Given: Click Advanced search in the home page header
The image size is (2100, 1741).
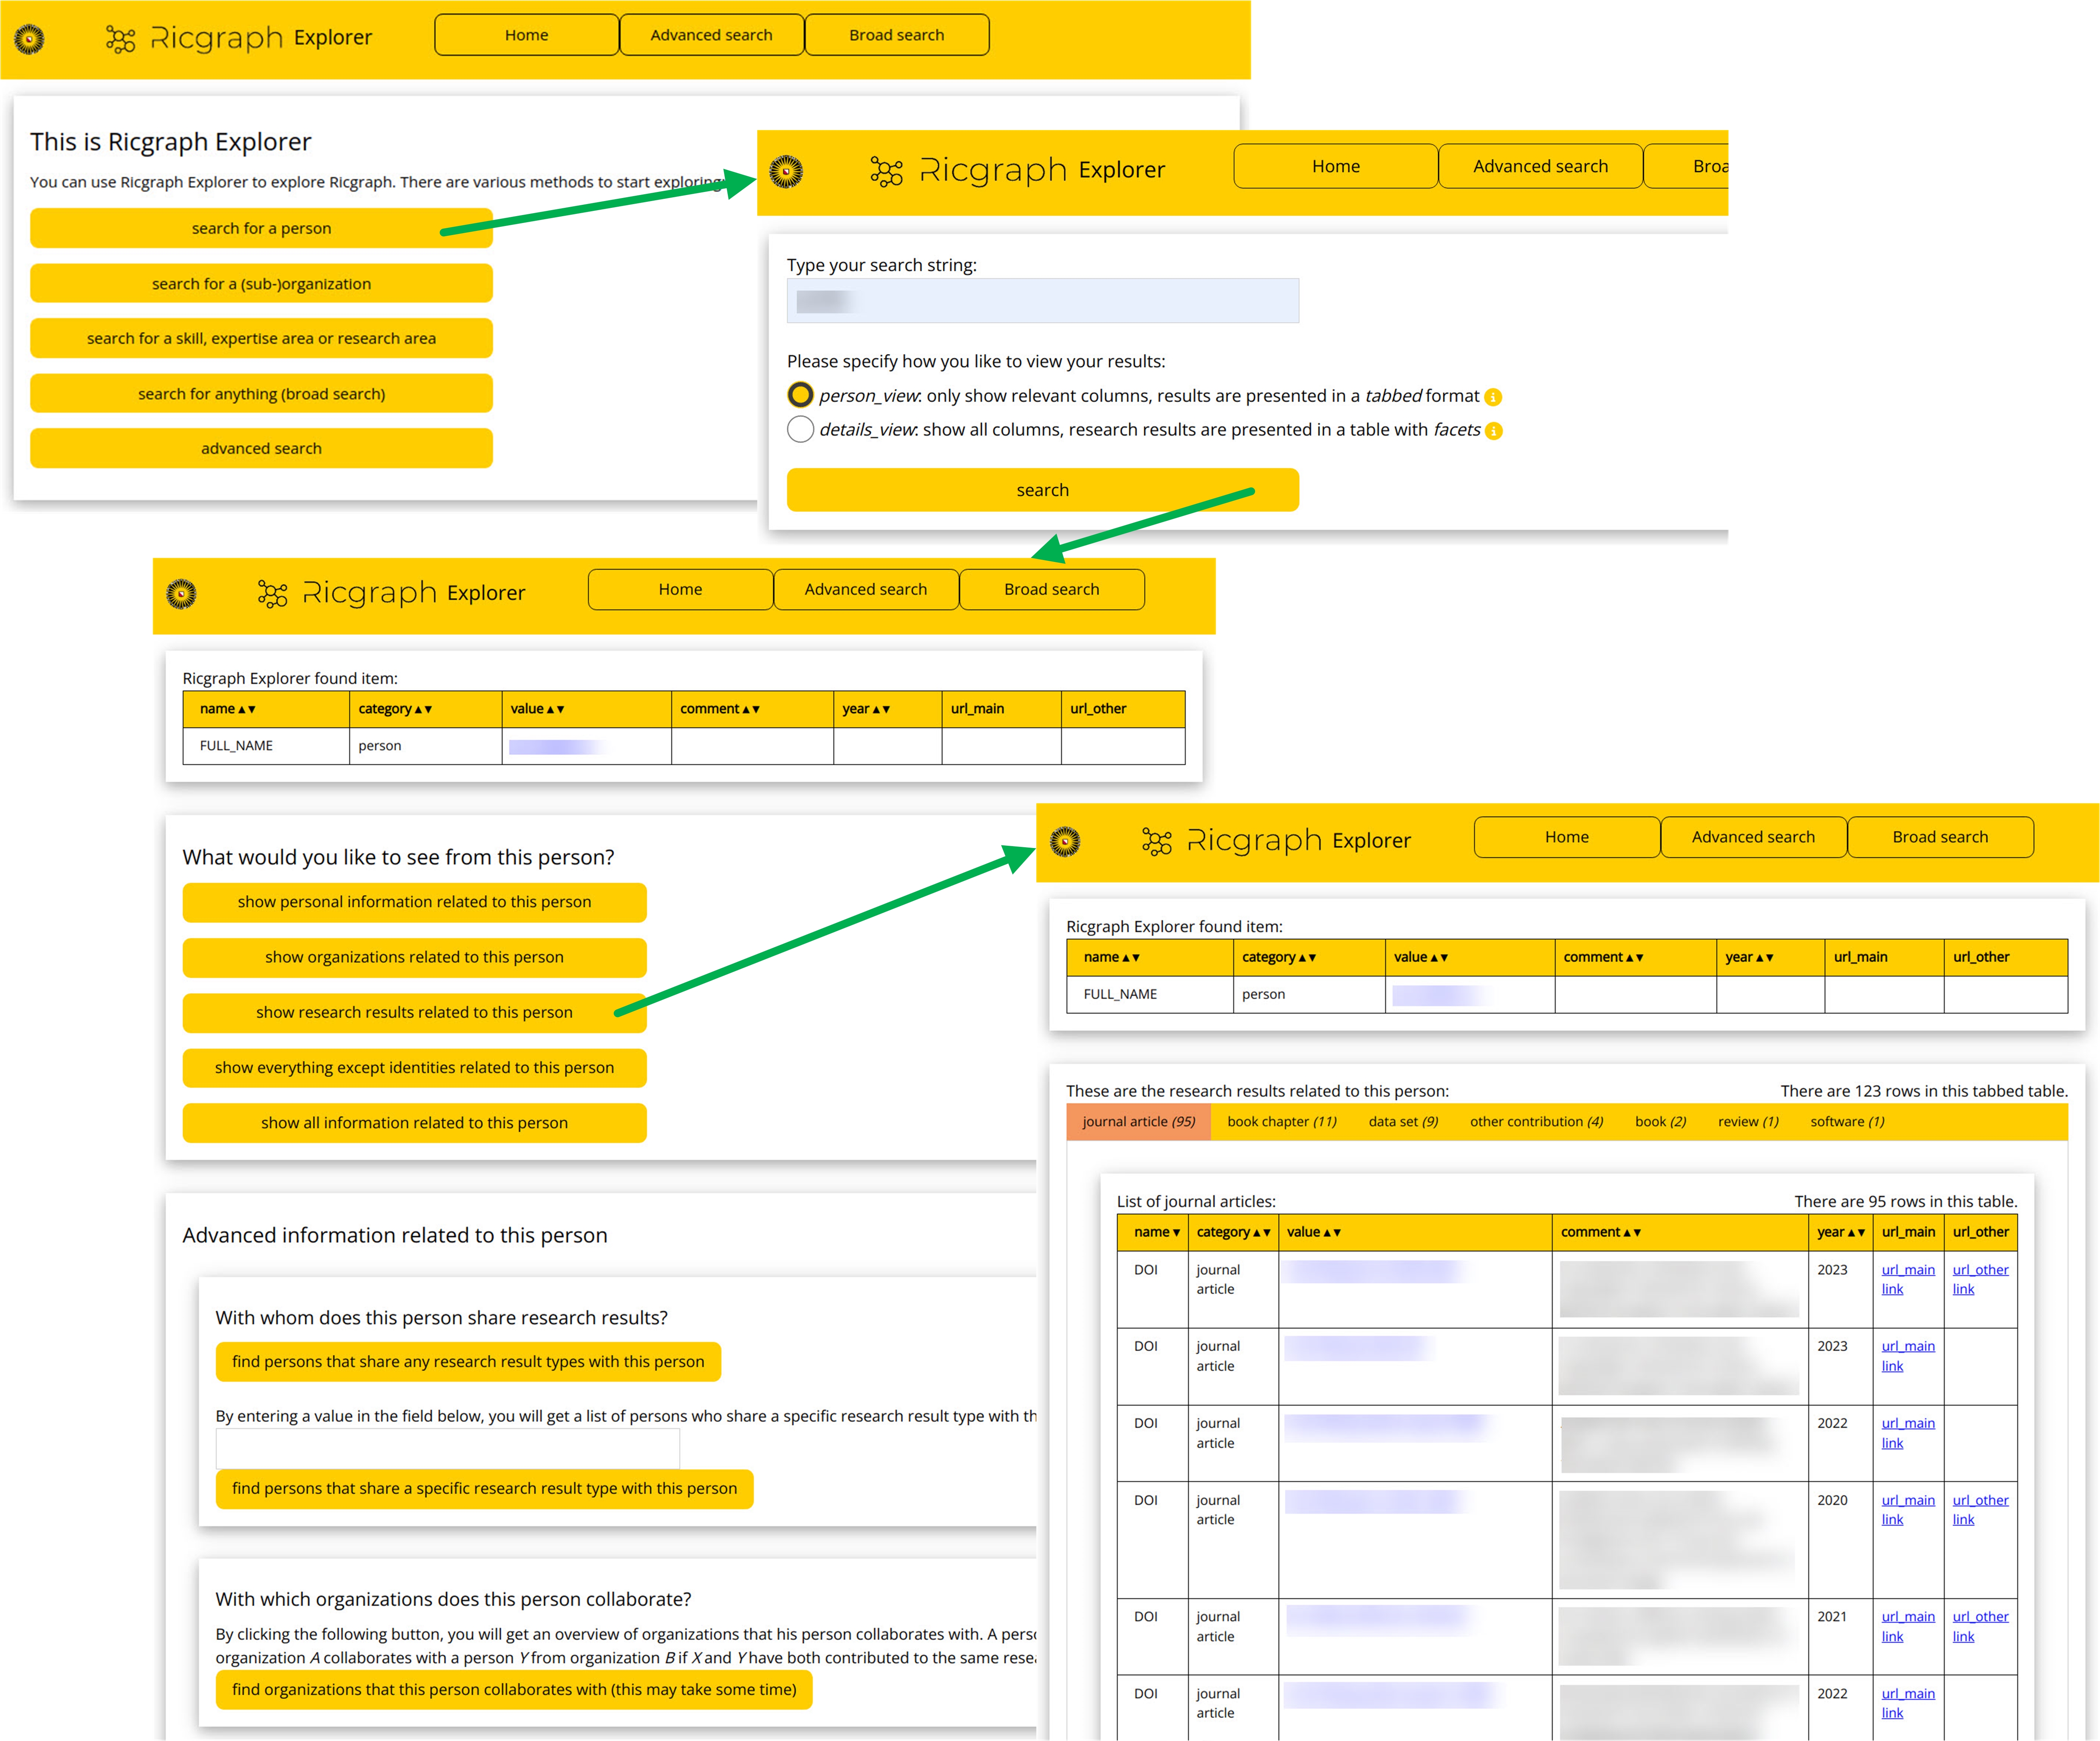Looking at the screenshot, I should click(x=712, y=35).
